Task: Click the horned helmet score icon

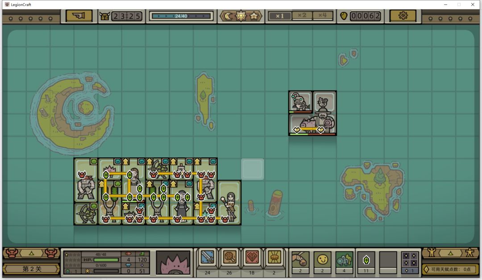Action: point(104,16)
